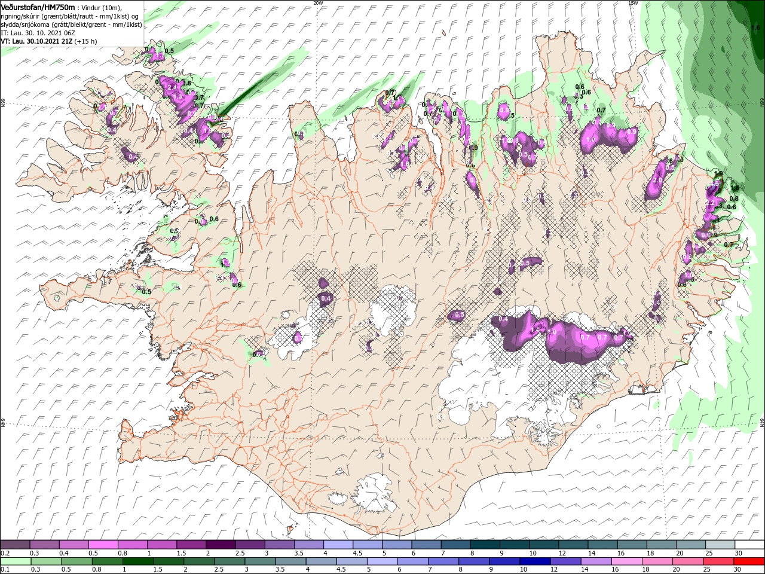Image resolution: width=765 pixels, height=574 pixels.
Task: Pick the rain scale swatch labeled 0.5
Action: tap(76, 561)
